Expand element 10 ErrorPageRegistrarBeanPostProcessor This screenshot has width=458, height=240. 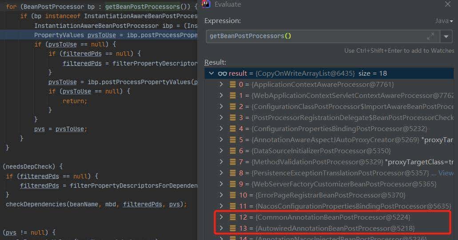[221, 195]
